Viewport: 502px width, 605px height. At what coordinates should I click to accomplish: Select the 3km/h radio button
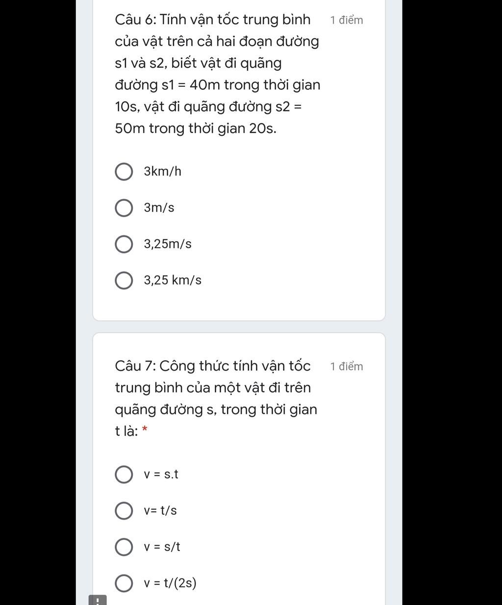pyautogui.click(x=124, y=172)
